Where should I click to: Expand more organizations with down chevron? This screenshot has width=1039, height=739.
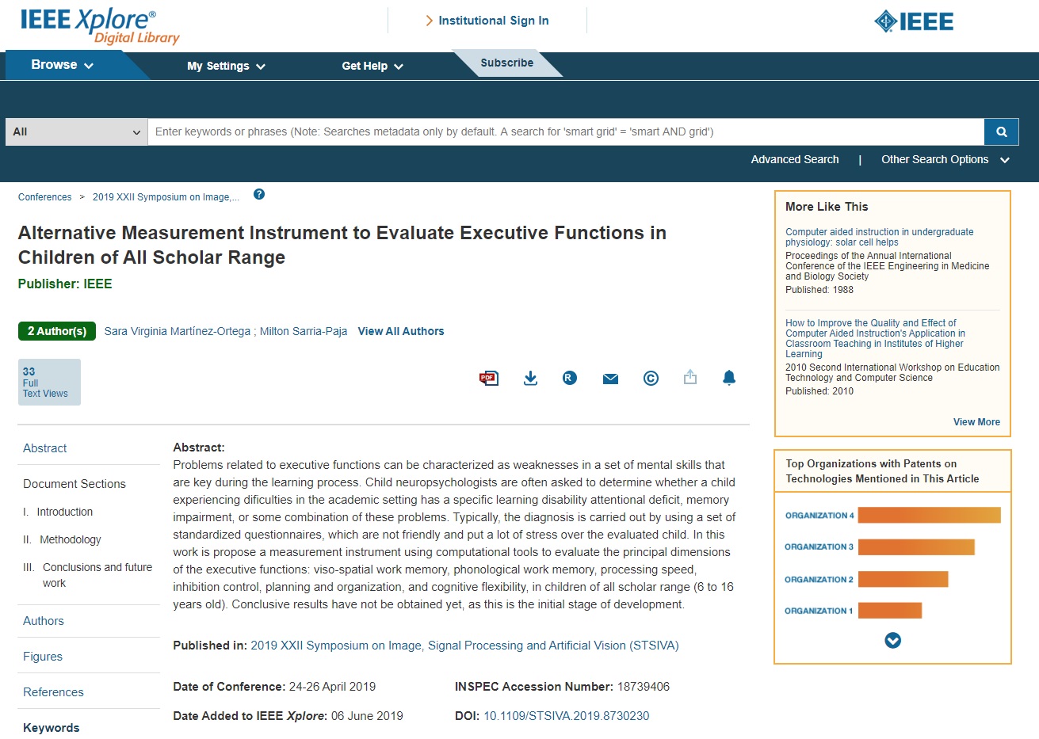892,640
